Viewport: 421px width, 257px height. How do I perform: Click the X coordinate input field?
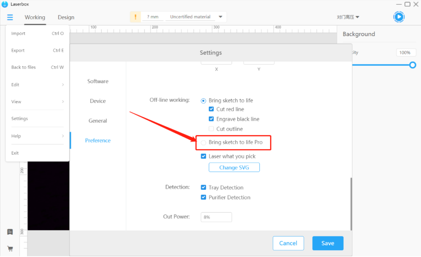[x=216, y=63]
